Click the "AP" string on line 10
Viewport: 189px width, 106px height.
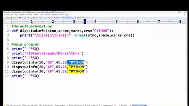[x=50, y=67]
